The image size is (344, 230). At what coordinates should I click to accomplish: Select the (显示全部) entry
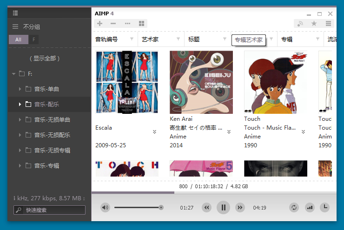[45, 59]
